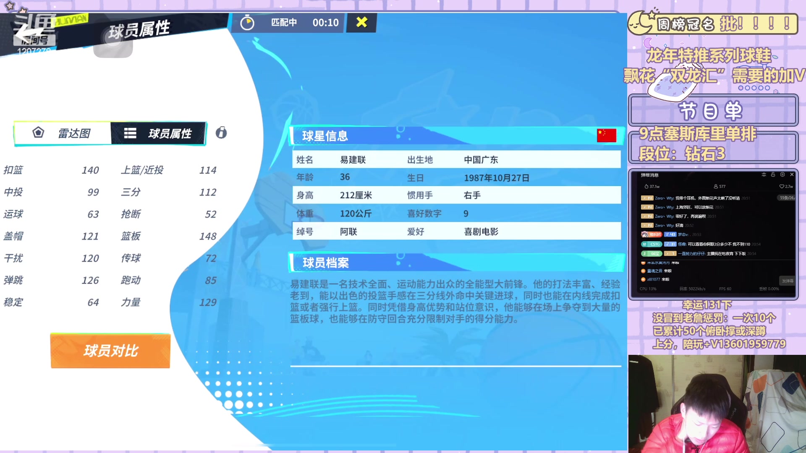Select the 篮板 148 attribute value

[208, 236]
